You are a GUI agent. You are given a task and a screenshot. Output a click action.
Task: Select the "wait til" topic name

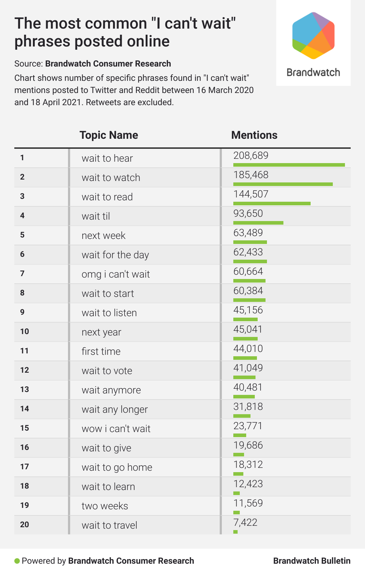pos(96,216)
